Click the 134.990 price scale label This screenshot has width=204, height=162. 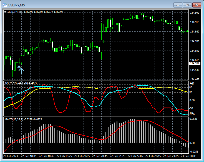pyautogui.click(x=194, y=13)
